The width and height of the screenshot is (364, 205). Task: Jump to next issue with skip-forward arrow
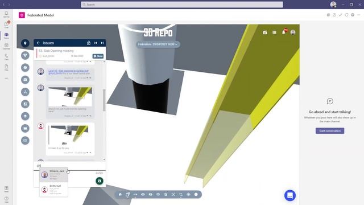(102, 43)
